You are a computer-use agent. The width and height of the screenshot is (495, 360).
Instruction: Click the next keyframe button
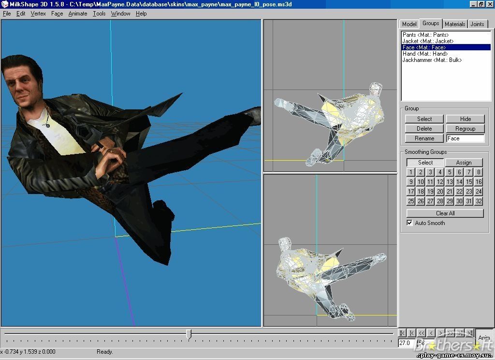coord(460,333)
